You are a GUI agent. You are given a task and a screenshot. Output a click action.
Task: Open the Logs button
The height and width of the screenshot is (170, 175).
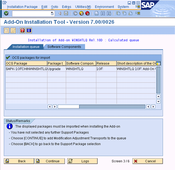(82, 161)
